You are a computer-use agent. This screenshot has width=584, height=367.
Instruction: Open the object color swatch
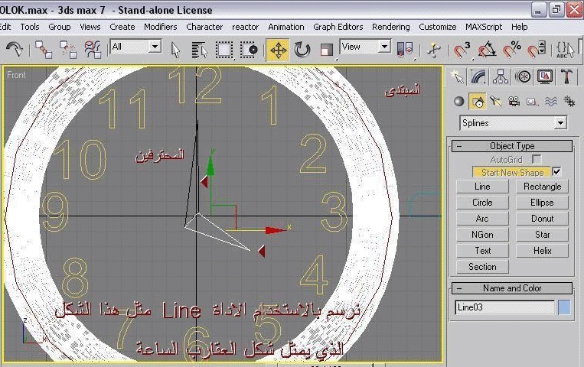coord(564,307)
